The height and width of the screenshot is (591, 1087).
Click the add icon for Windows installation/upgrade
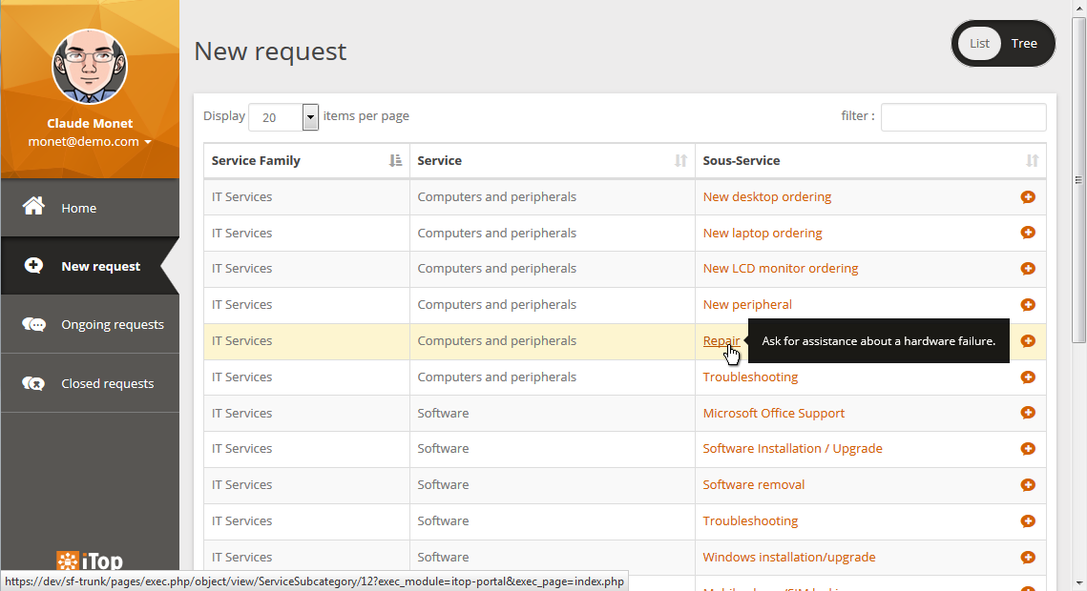tap(1028, 557)
